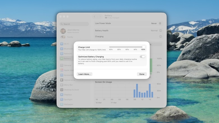Image resolution: width=219 pixels, height=123 pixels.
Task: Click the 17 Mar date label
Action: 114,102
